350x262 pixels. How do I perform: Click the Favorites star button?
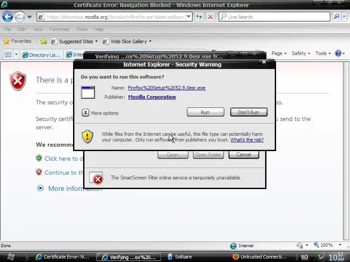tap(17, 41)
